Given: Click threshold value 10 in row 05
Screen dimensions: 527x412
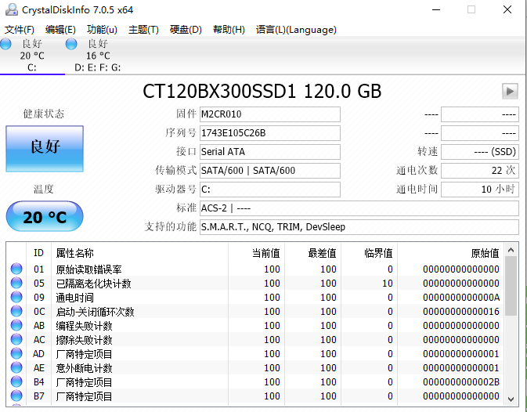Looking at the screenshot, I should [x=388, y=284].
